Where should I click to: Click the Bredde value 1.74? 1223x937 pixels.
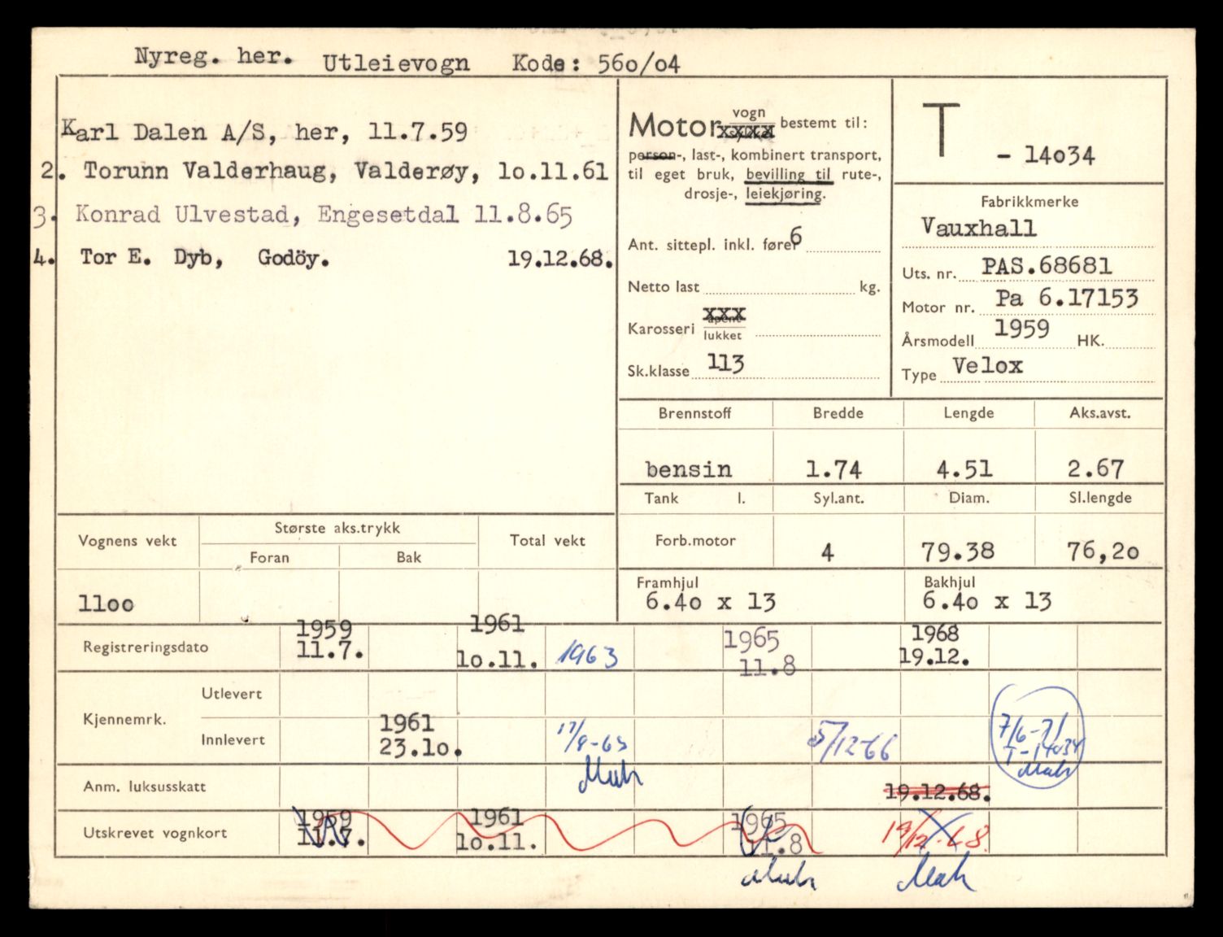[x=833, y=469]
